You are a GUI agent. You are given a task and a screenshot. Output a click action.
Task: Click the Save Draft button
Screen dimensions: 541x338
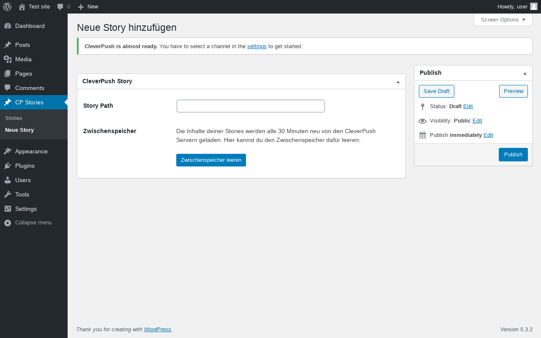pyautogui.click(x=436, y=91)
